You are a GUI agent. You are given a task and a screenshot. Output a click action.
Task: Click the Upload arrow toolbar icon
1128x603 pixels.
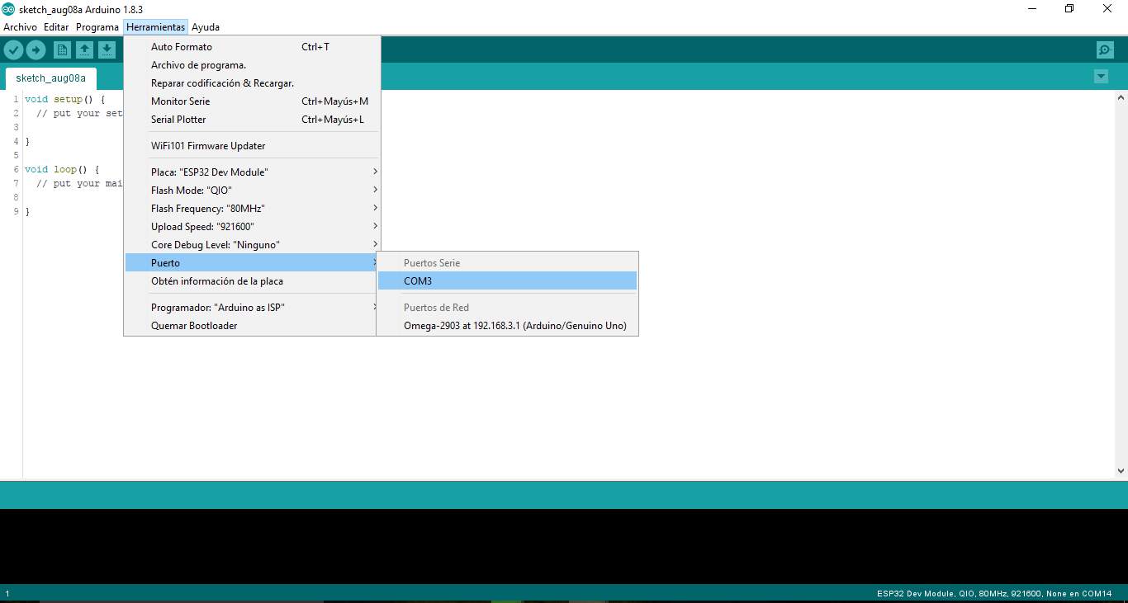(36, 50)
